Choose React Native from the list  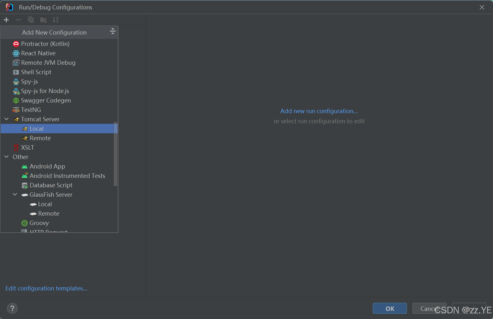(x=38, y=53)
